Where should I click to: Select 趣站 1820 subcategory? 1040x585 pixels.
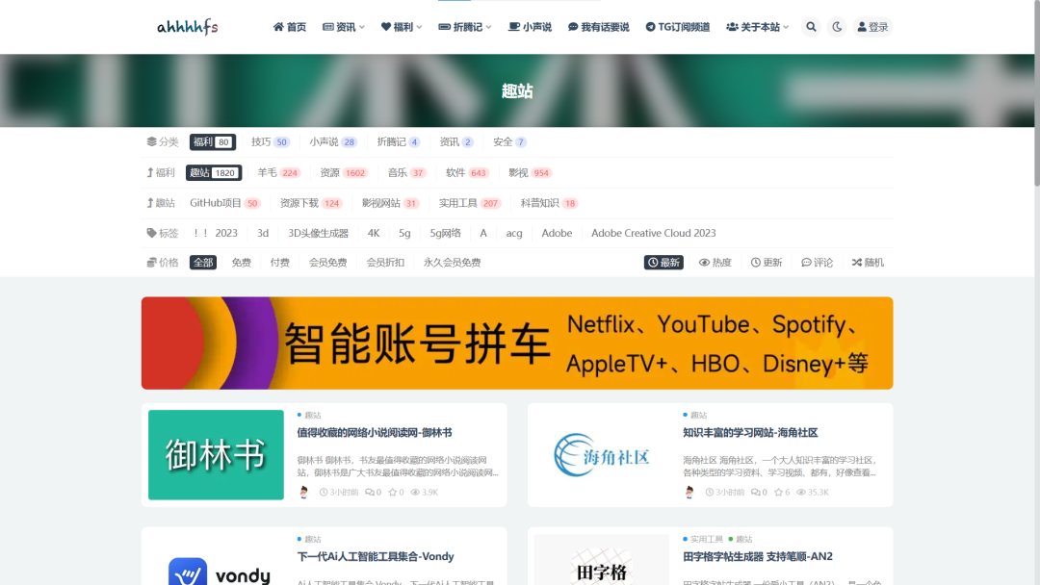click(x=213, y=173)
